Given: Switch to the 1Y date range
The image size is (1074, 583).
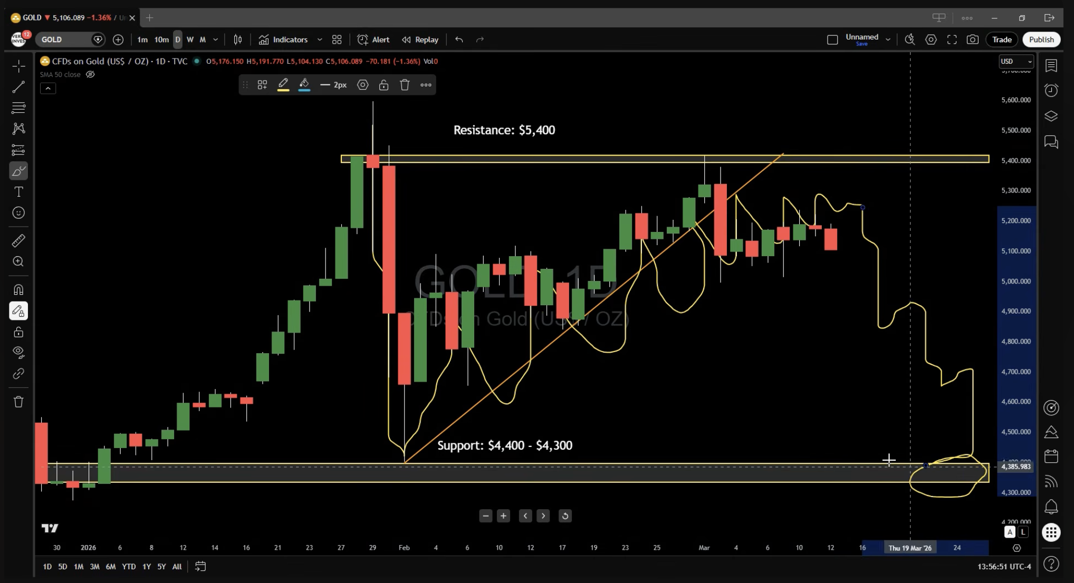Looking at the screenshot, I should click(147, 567).
